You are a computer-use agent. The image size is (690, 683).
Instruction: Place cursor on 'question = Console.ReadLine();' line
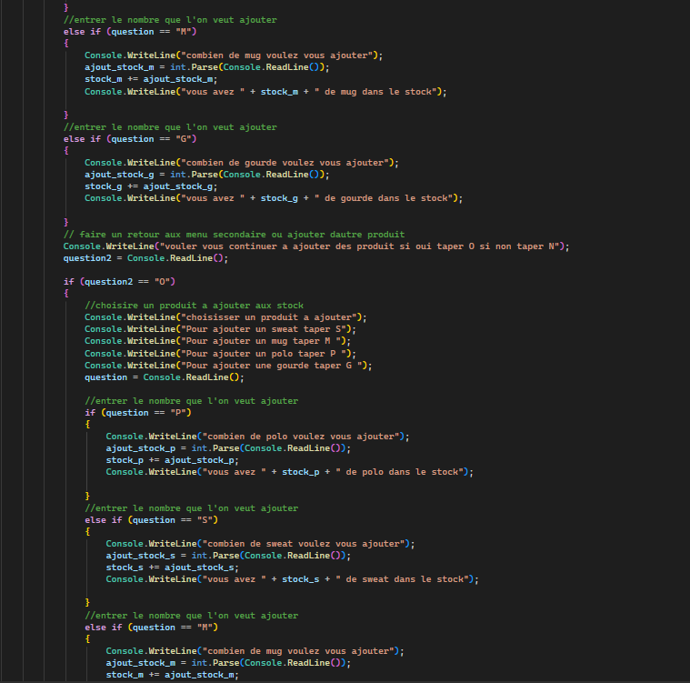point(165,377)
